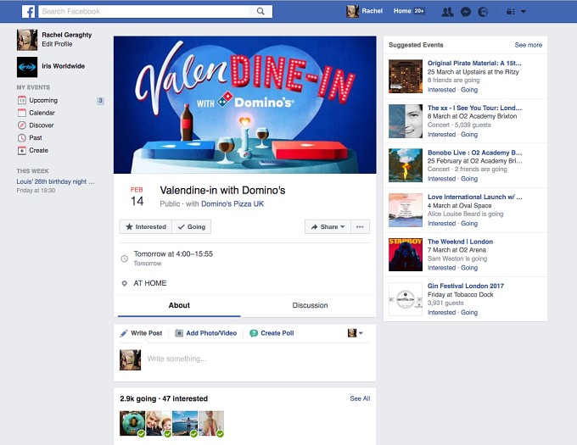Screen dimensions: 577x445
Task: Open Home from the top bar
Action: point(402,11)
